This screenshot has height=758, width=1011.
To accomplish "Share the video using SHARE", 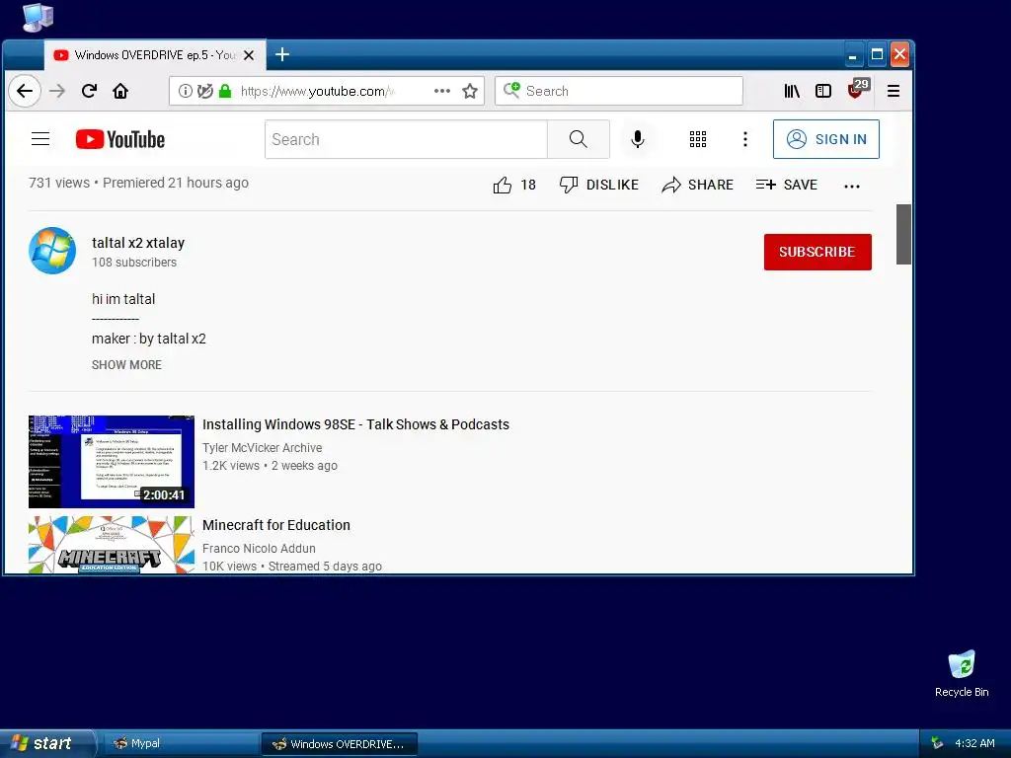I will tap(698, 185).
